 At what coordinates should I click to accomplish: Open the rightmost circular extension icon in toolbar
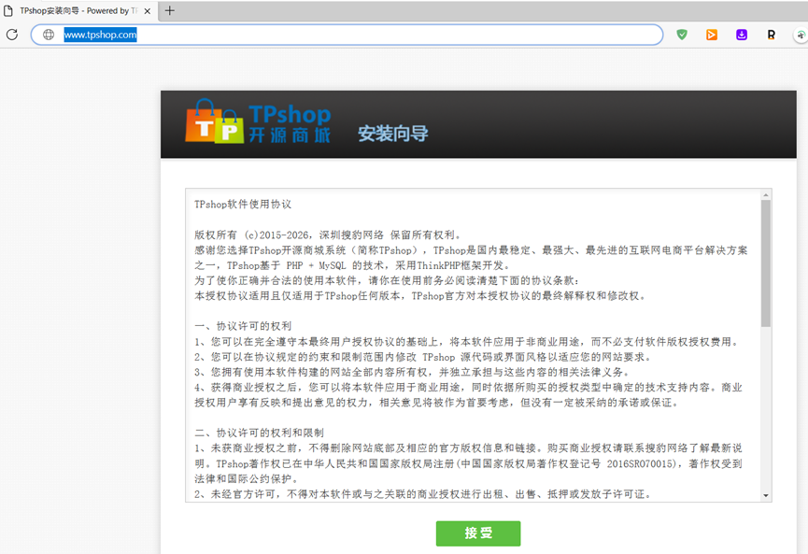pyautogui.click(x=801, y=36)
